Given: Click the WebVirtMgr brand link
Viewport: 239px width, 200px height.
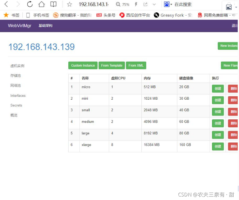Looking at the screenshot, I should [x=19, y=26].
